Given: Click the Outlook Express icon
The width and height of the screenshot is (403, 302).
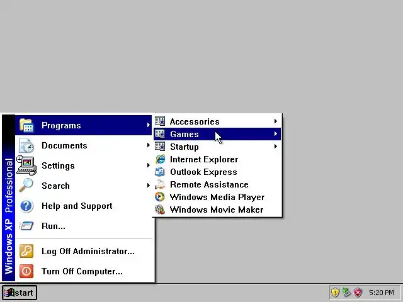Looking at the screenshot, I should coord(160,172).
